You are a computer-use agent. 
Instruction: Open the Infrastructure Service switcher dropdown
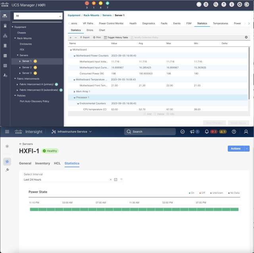click(71, 132)
